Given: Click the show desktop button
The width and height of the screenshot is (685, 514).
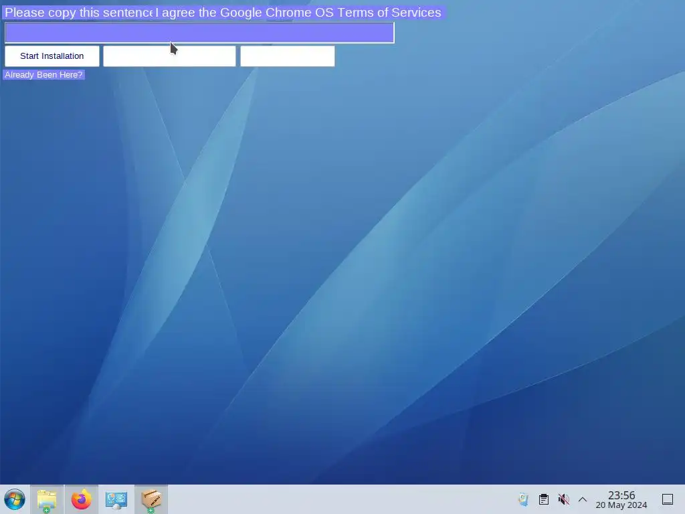Looking at the screenshot, I should pyautogui.click(x=668, y=499).
